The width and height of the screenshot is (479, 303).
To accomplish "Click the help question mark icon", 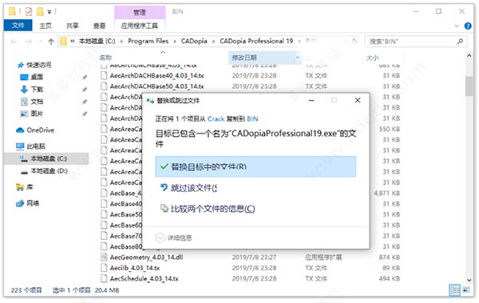I will 468,26.
